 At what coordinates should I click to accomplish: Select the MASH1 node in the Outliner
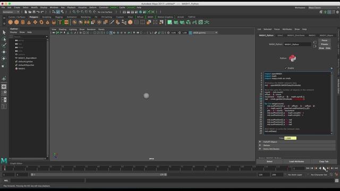coord(22,68)
